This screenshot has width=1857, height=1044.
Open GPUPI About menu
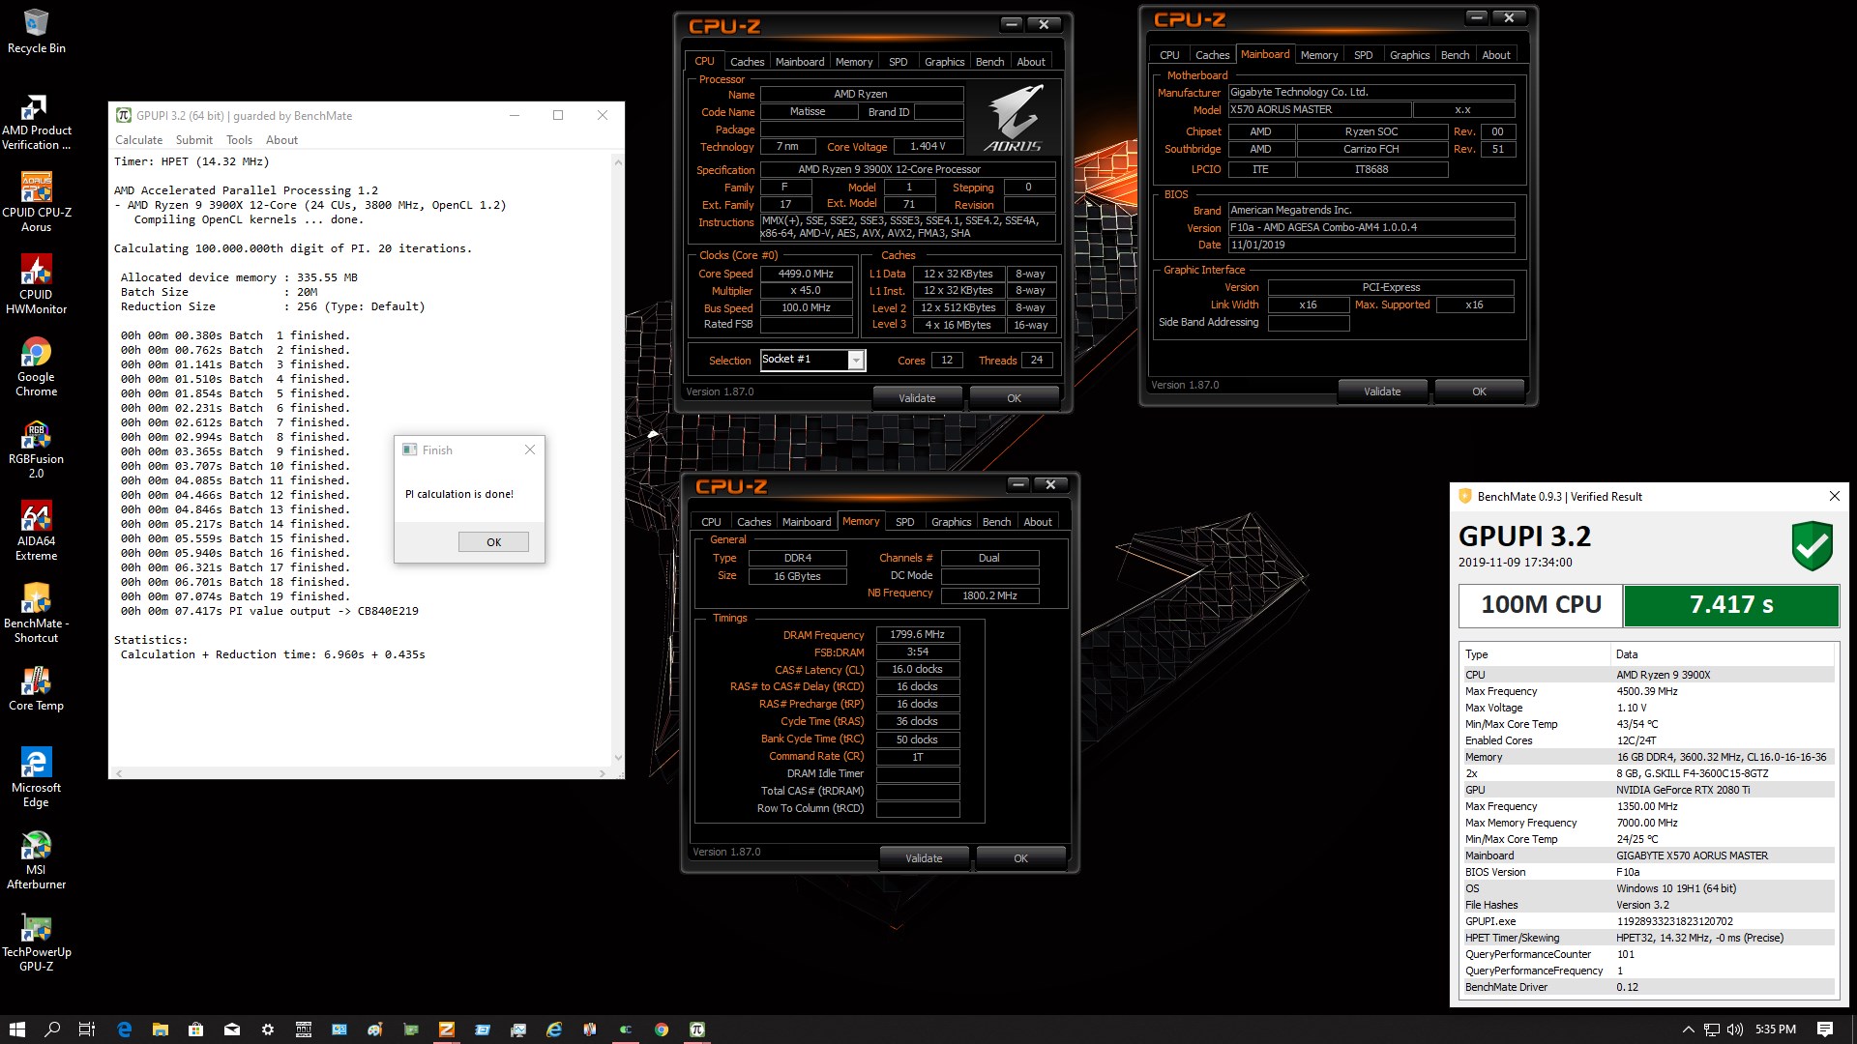281,140
